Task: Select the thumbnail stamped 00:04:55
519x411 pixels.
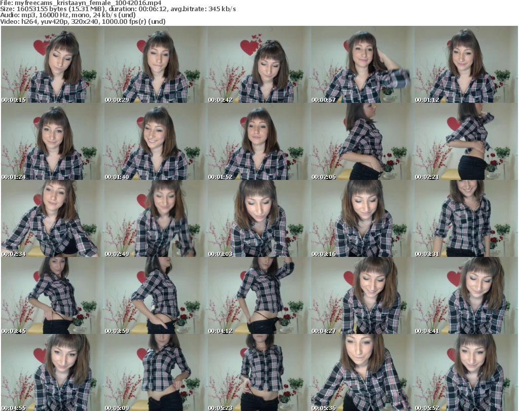Action: [52, 372]
